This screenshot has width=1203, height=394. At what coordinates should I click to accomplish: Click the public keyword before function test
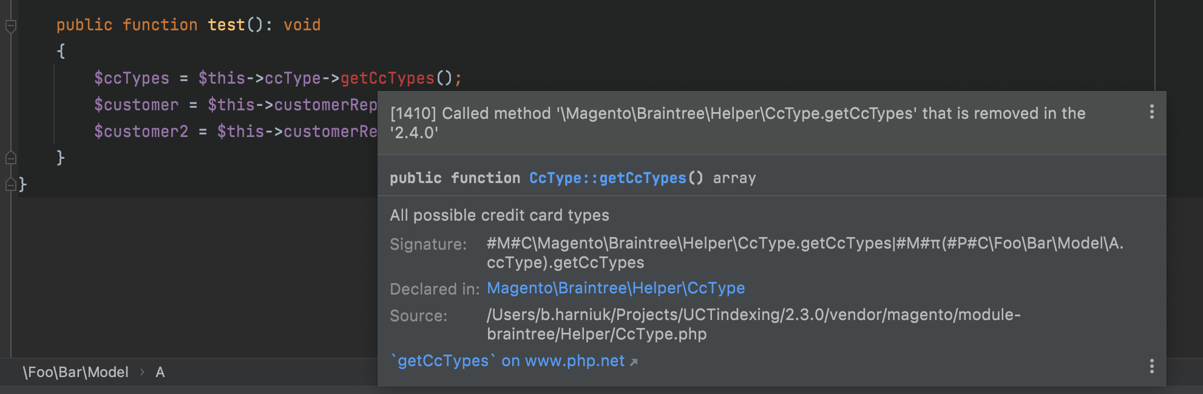84,25
